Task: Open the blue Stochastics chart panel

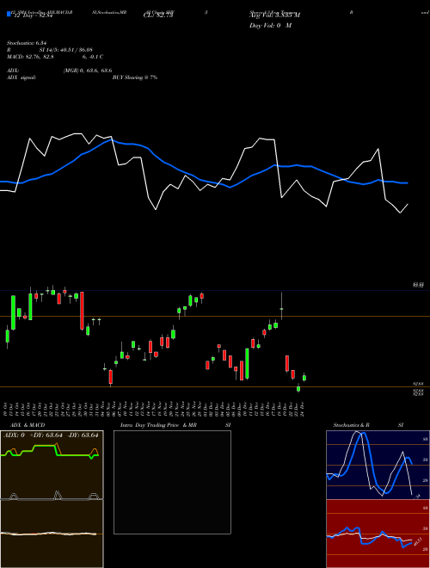Action: [378, 465]
